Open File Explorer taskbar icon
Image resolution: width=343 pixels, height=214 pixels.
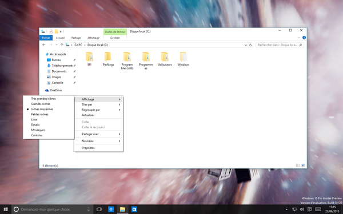pos(122,209)
